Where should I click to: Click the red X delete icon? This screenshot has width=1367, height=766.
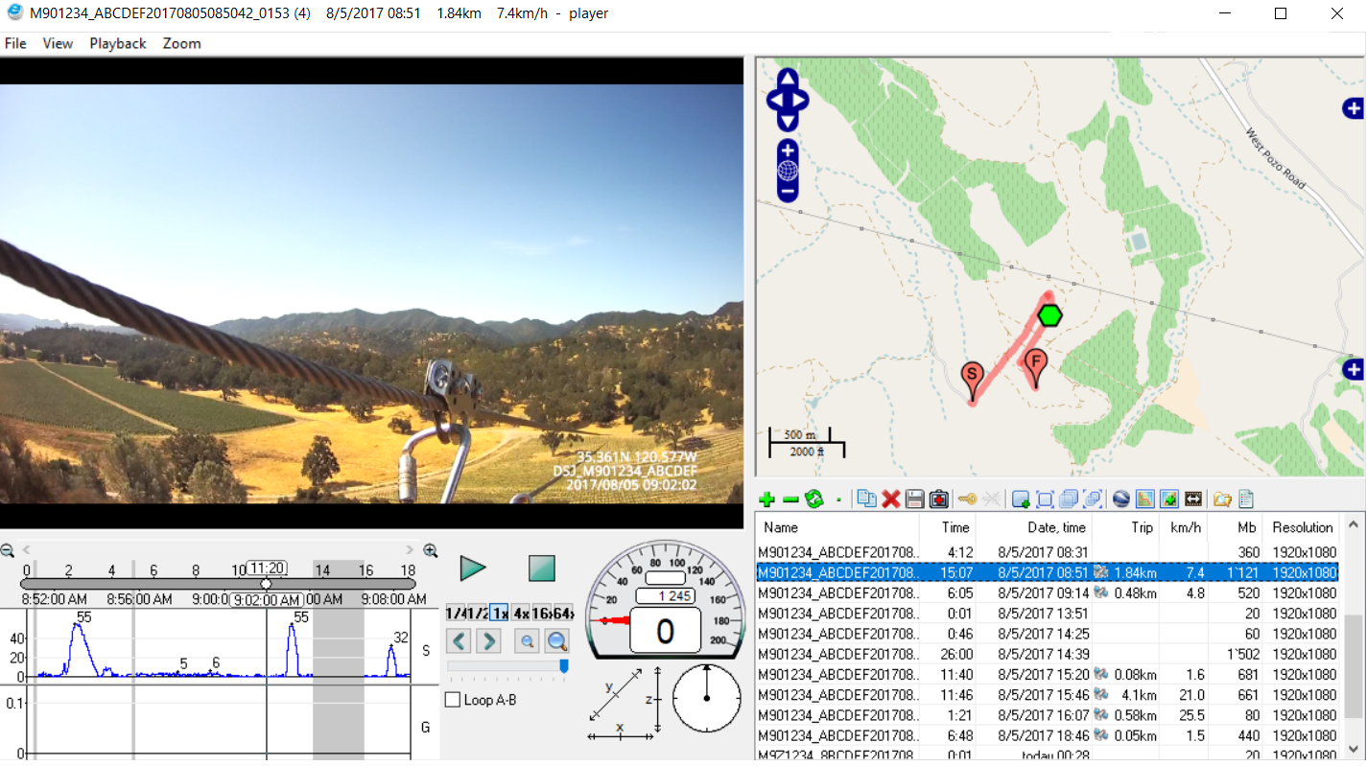click(x=891, y=499)
